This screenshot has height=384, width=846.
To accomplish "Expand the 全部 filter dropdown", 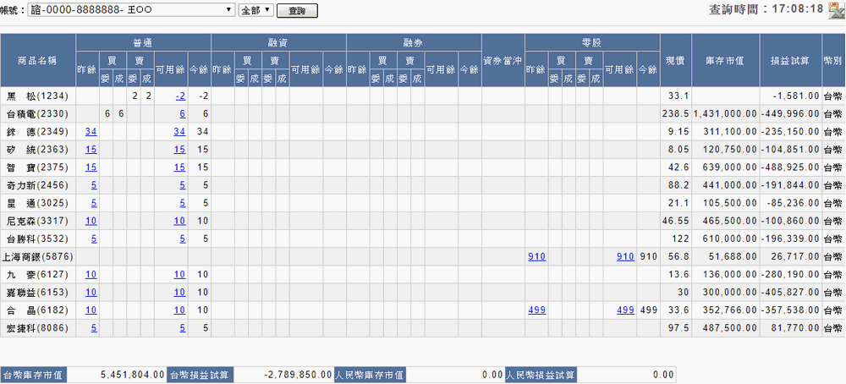I will (x=255, y=10).
